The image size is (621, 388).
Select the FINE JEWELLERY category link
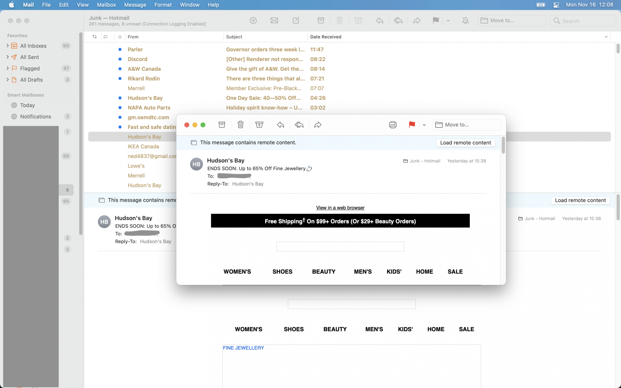pyautogui.click(x=243, y=348)
